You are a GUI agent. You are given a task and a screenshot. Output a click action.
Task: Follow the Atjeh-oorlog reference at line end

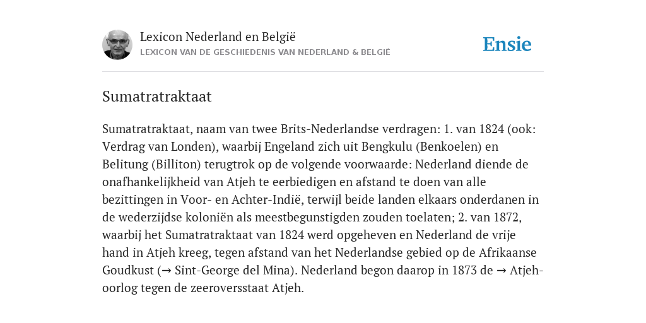click(527, 270)
